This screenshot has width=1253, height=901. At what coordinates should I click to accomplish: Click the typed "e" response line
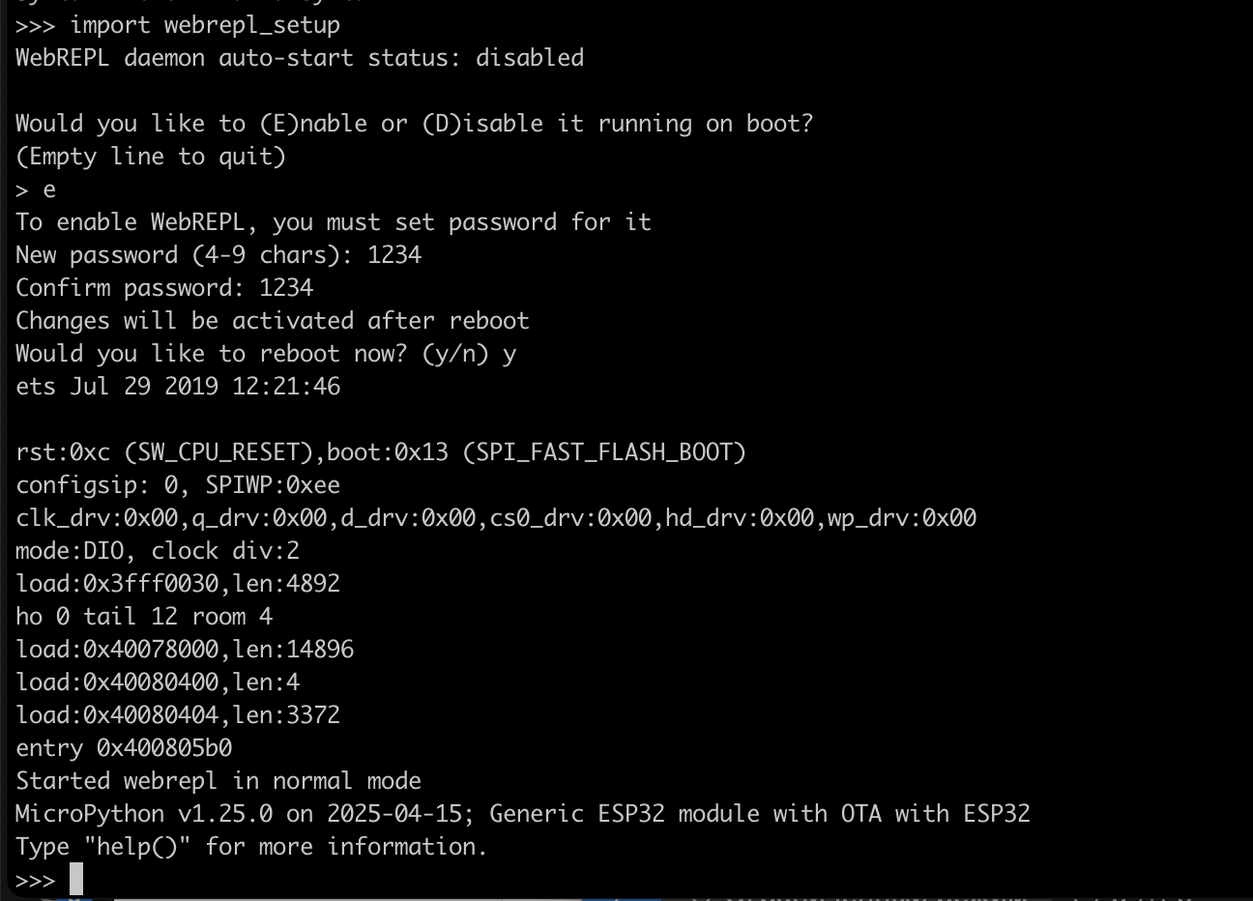(48, 189)
